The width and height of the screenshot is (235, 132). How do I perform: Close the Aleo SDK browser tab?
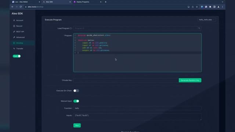click(x=70, y=2)
